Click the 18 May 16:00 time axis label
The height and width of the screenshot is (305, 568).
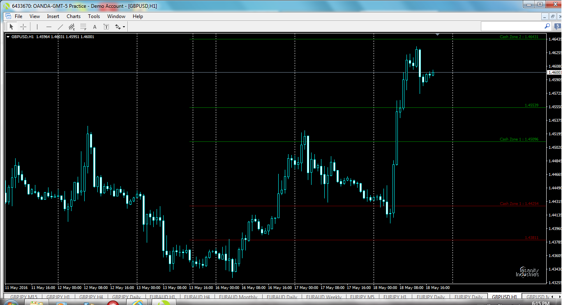point(438,287)
